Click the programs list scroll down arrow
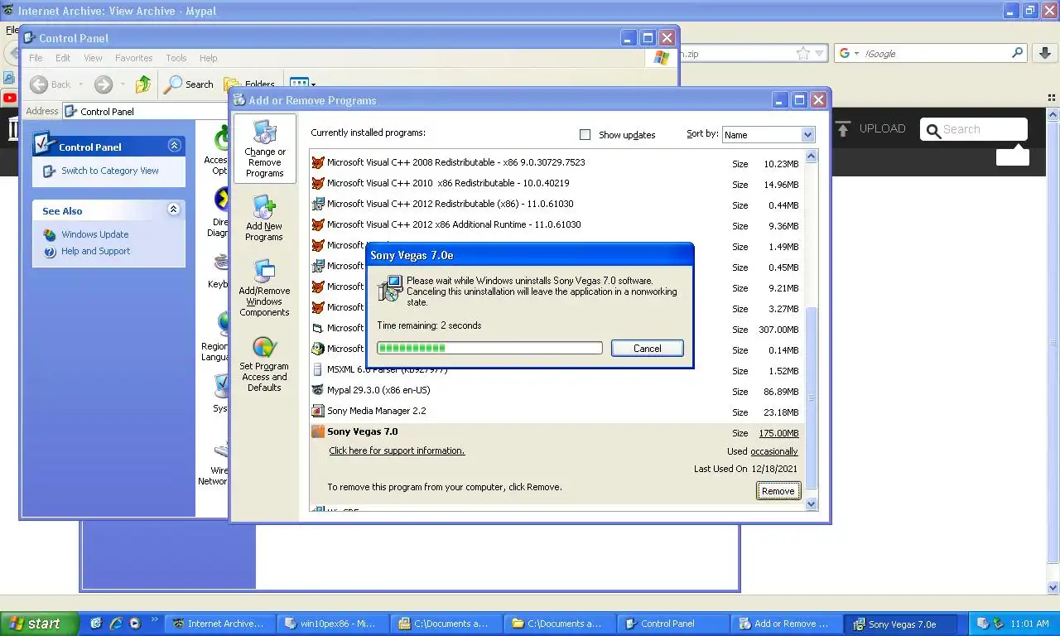This screenshot has width=1060, height=636. pyautogui.click(x=811, y=503)
